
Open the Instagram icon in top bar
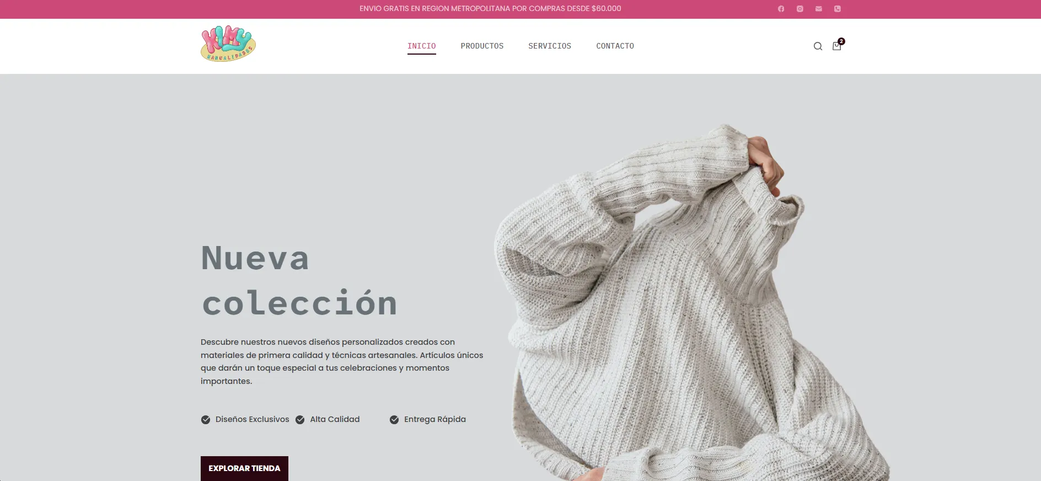(x=799, y=9)
